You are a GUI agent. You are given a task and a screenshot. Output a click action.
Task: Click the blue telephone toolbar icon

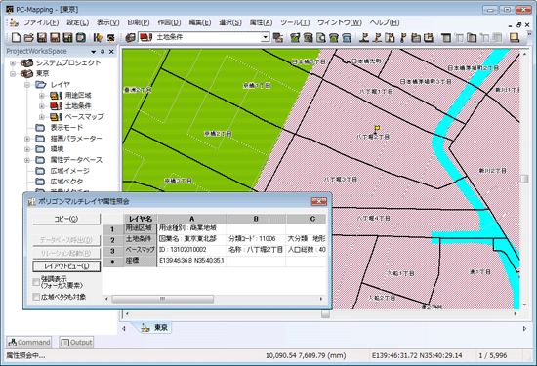point(347,37)
